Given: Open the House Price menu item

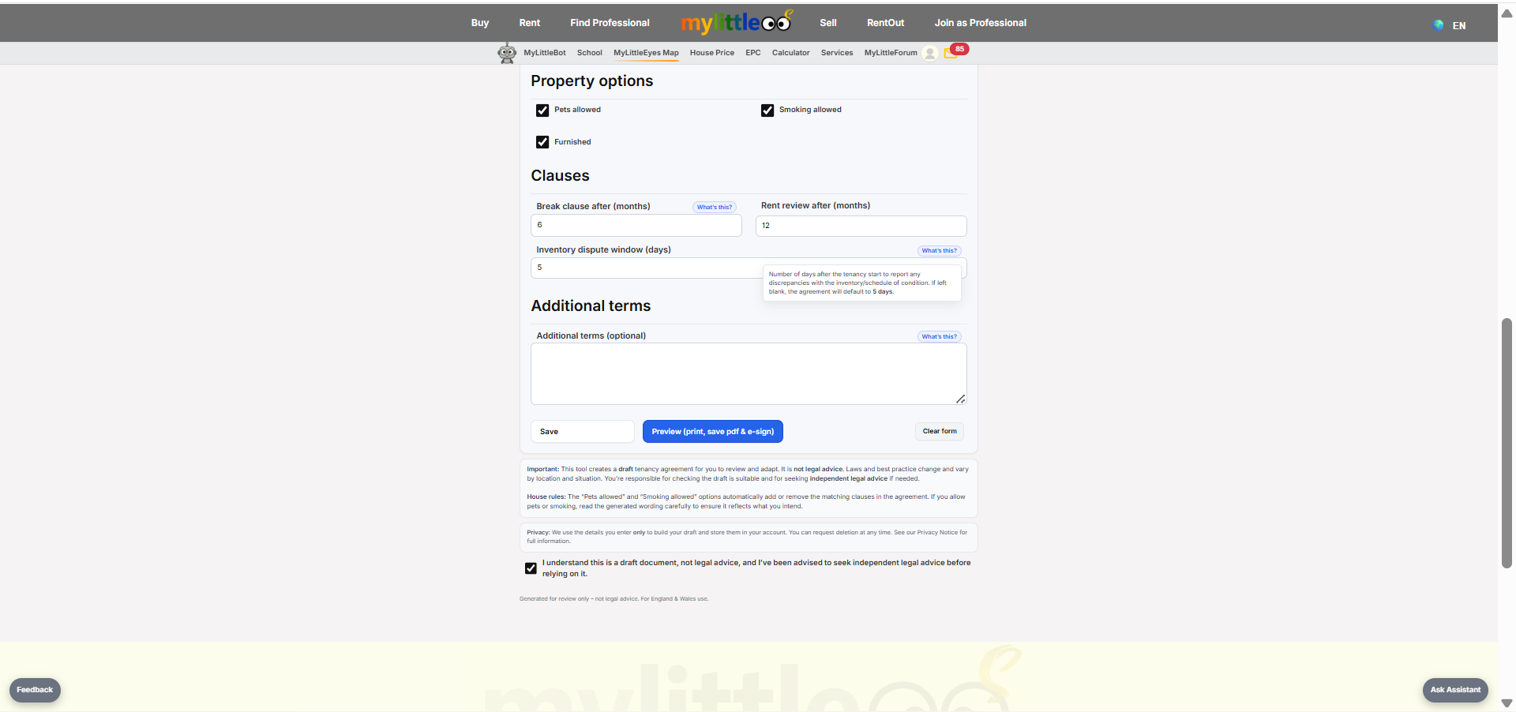Looking at the screenshot, I should (x=711, y=53).
